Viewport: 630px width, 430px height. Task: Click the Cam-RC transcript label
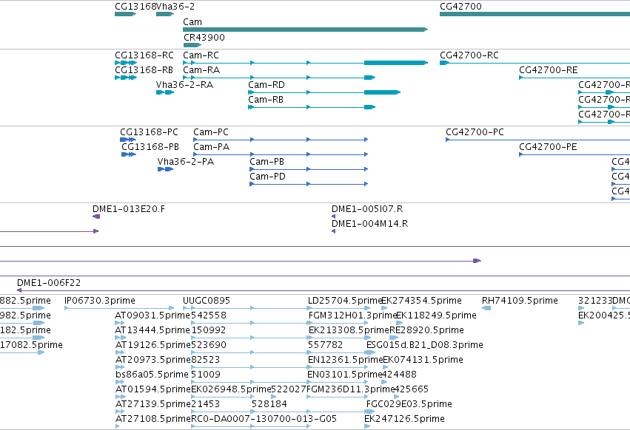click(201, 55)
